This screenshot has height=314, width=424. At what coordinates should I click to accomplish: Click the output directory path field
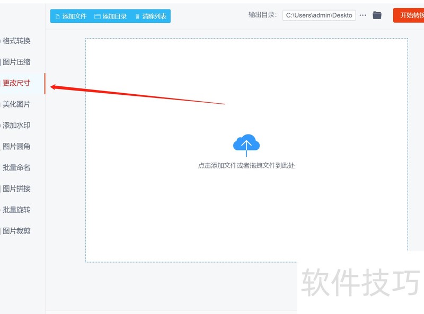point(319,15)
